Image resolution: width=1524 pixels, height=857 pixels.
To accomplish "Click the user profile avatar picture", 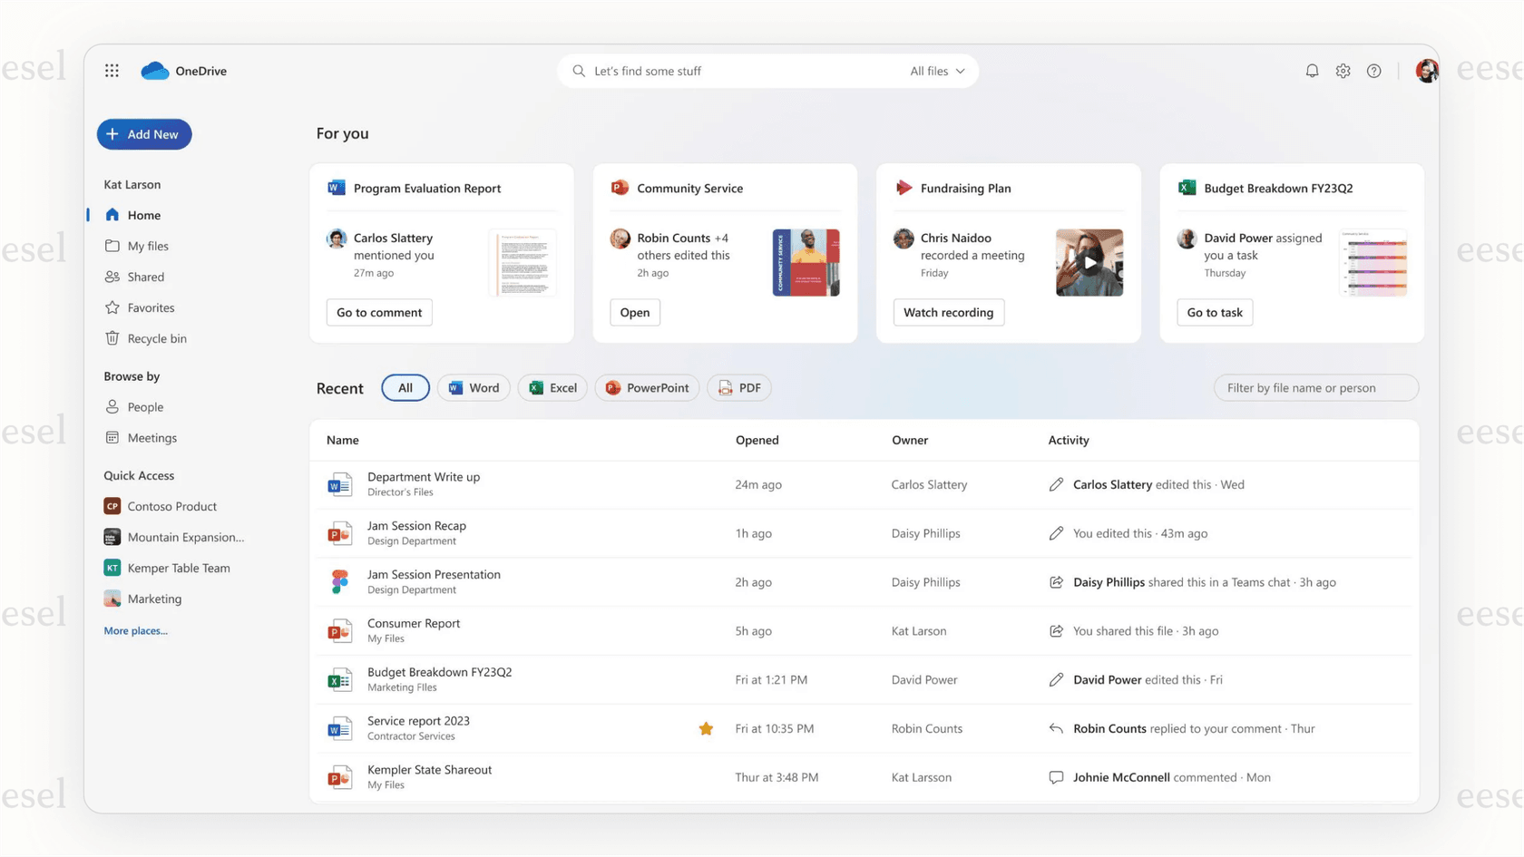I will 1427,70.
